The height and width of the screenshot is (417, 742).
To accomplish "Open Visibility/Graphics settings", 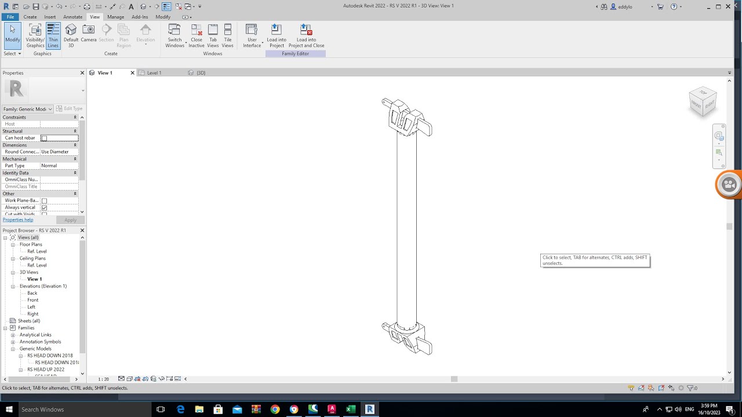I will pyautogui.click(x=35, y=35).
